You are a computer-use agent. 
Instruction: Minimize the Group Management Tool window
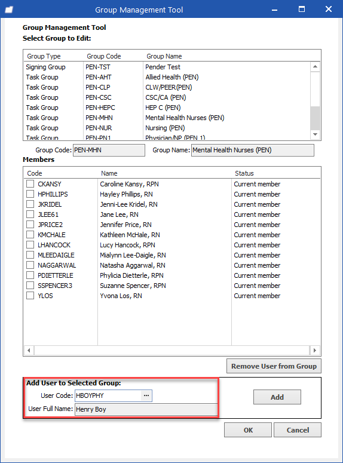tap(274, 10)
